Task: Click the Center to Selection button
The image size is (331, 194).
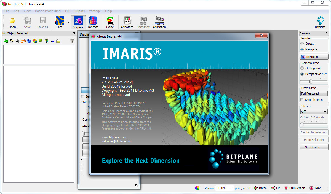Action: (314, 132)
